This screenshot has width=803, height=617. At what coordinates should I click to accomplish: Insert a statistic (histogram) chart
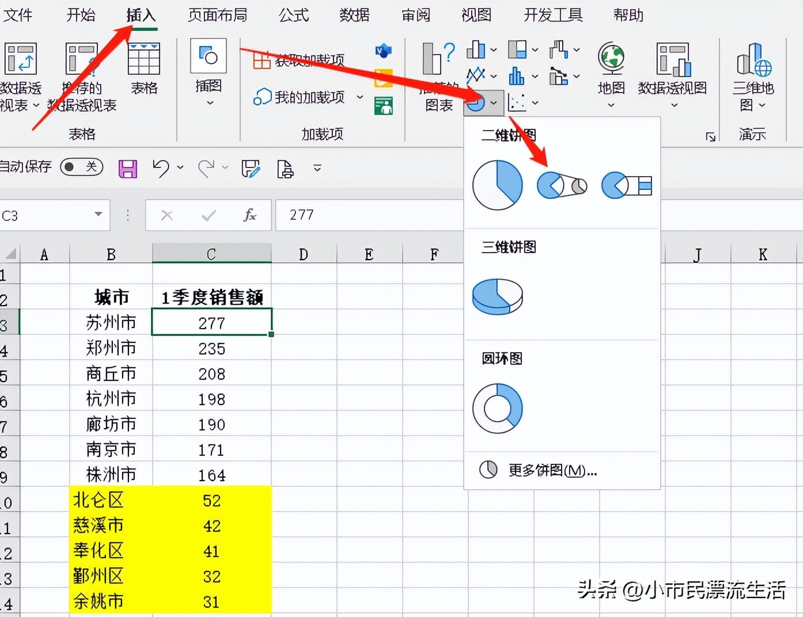coord(517,75)
